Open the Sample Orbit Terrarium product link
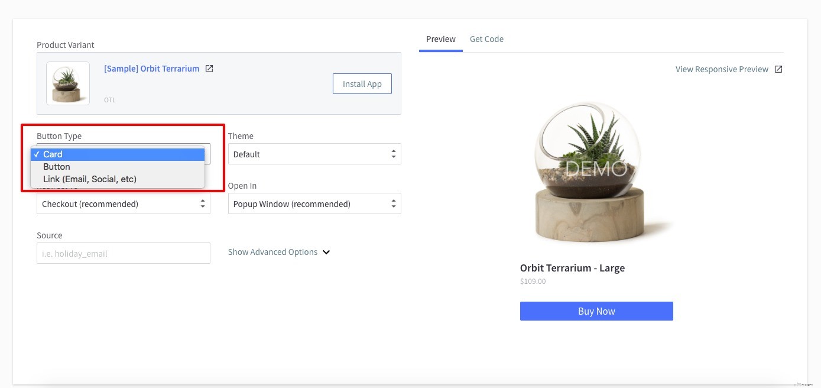This screenshot has height=388, width=821. (x=151, y=68)
